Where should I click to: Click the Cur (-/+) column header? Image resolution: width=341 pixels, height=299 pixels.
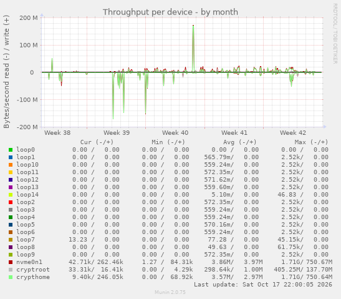(x=97, y=142)
